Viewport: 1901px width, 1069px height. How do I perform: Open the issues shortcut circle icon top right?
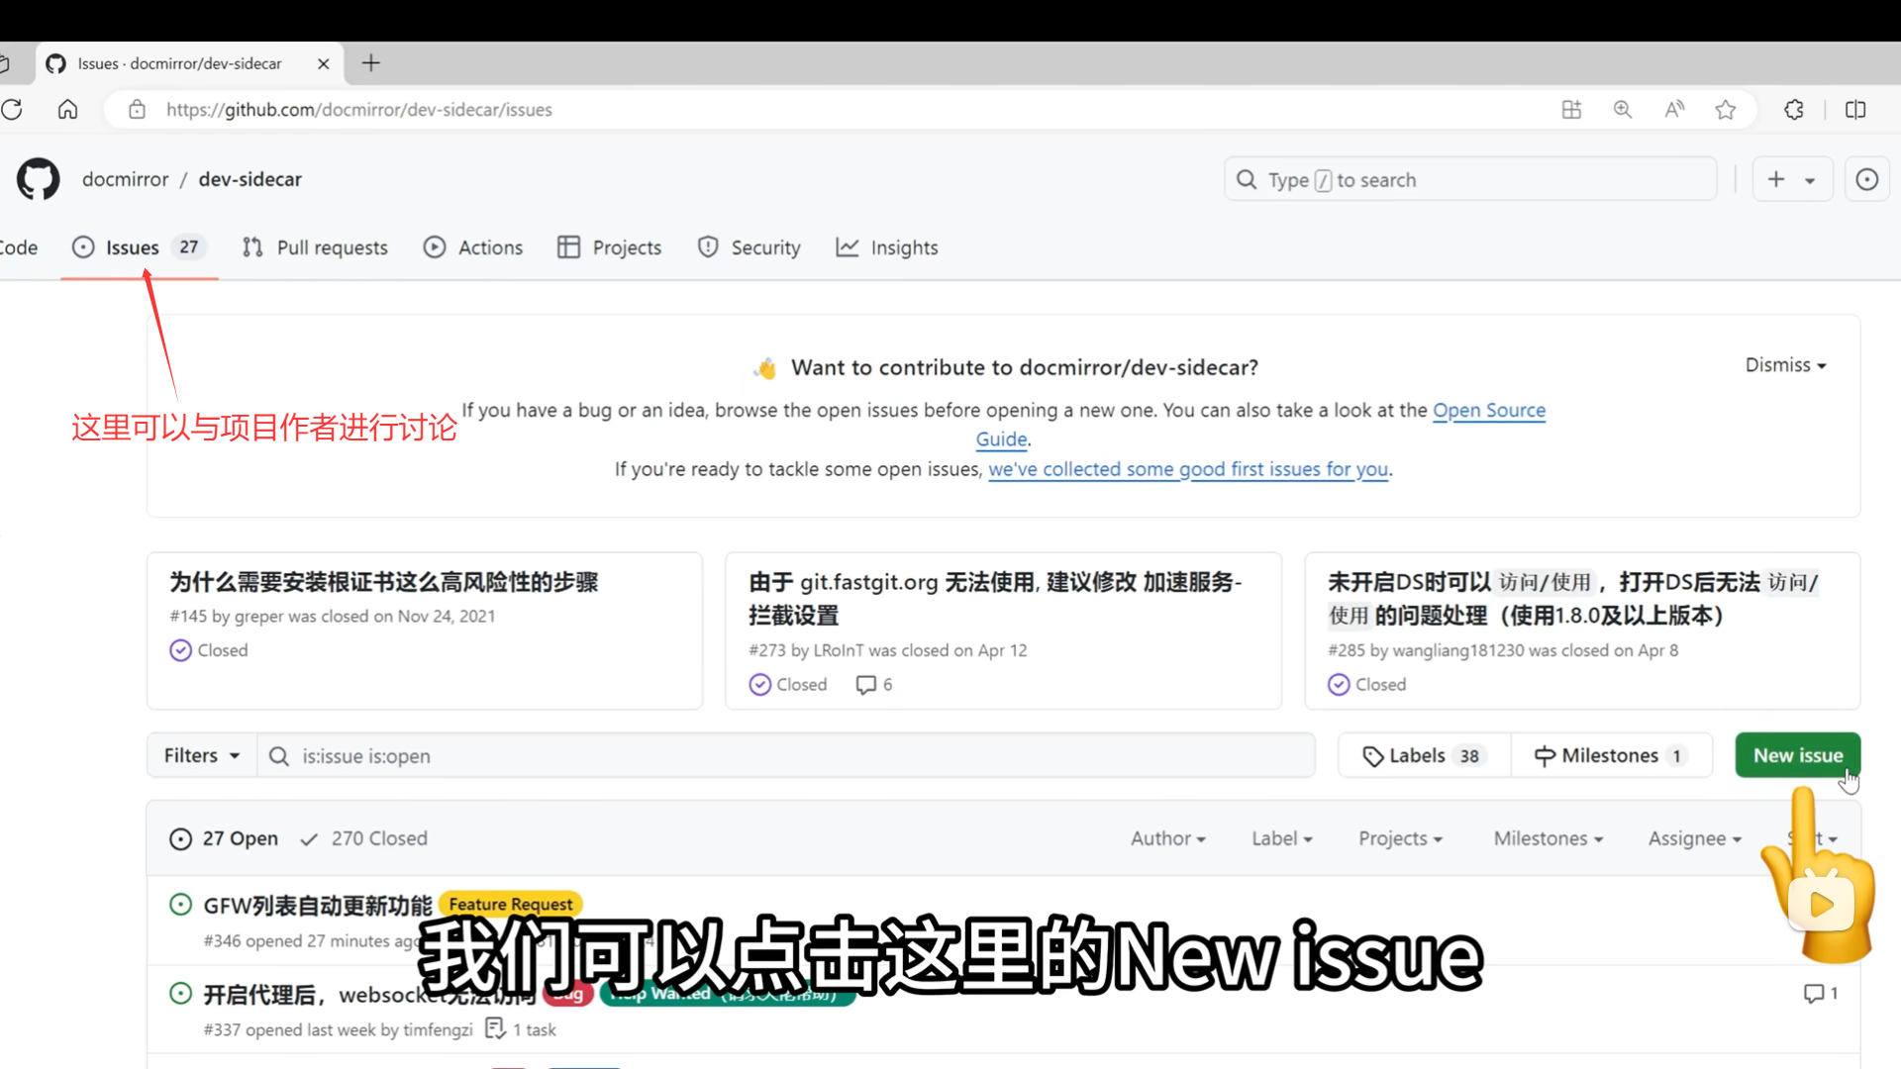pos(1866,179)
